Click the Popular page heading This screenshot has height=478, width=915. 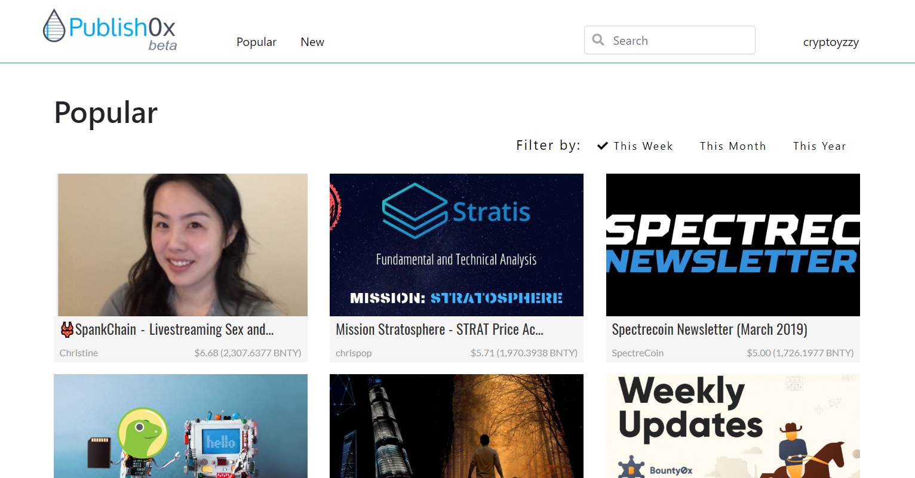click(106, 113)
